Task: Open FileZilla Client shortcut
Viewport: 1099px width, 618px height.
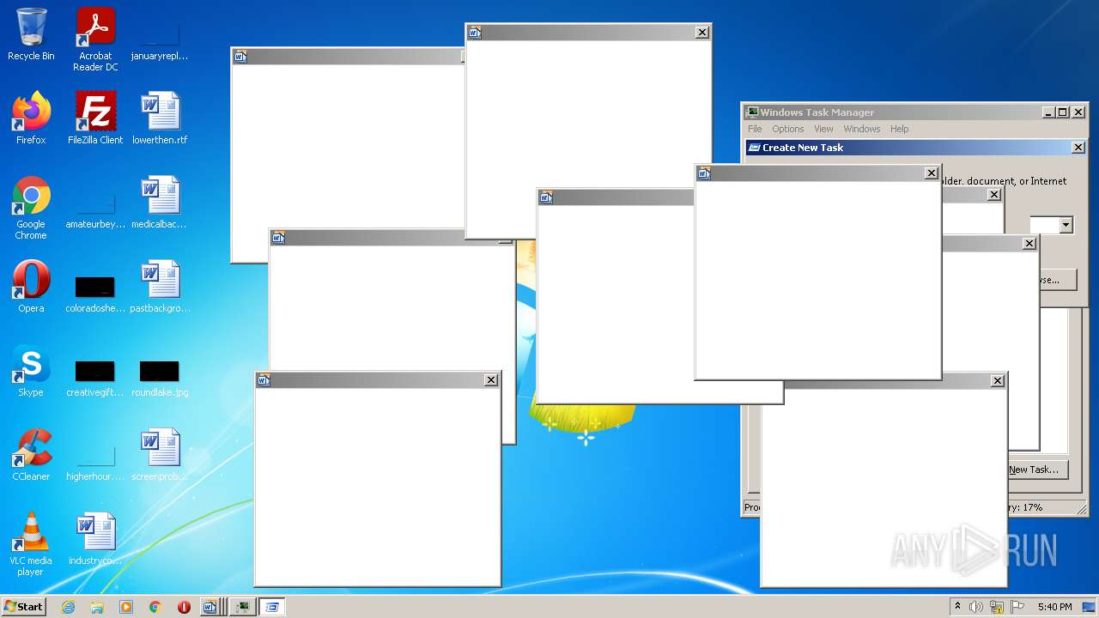Action: (95, 118)
